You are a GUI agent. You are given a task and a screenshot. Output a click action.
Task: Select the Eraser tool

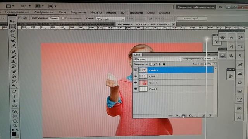(x=14, y=71)
